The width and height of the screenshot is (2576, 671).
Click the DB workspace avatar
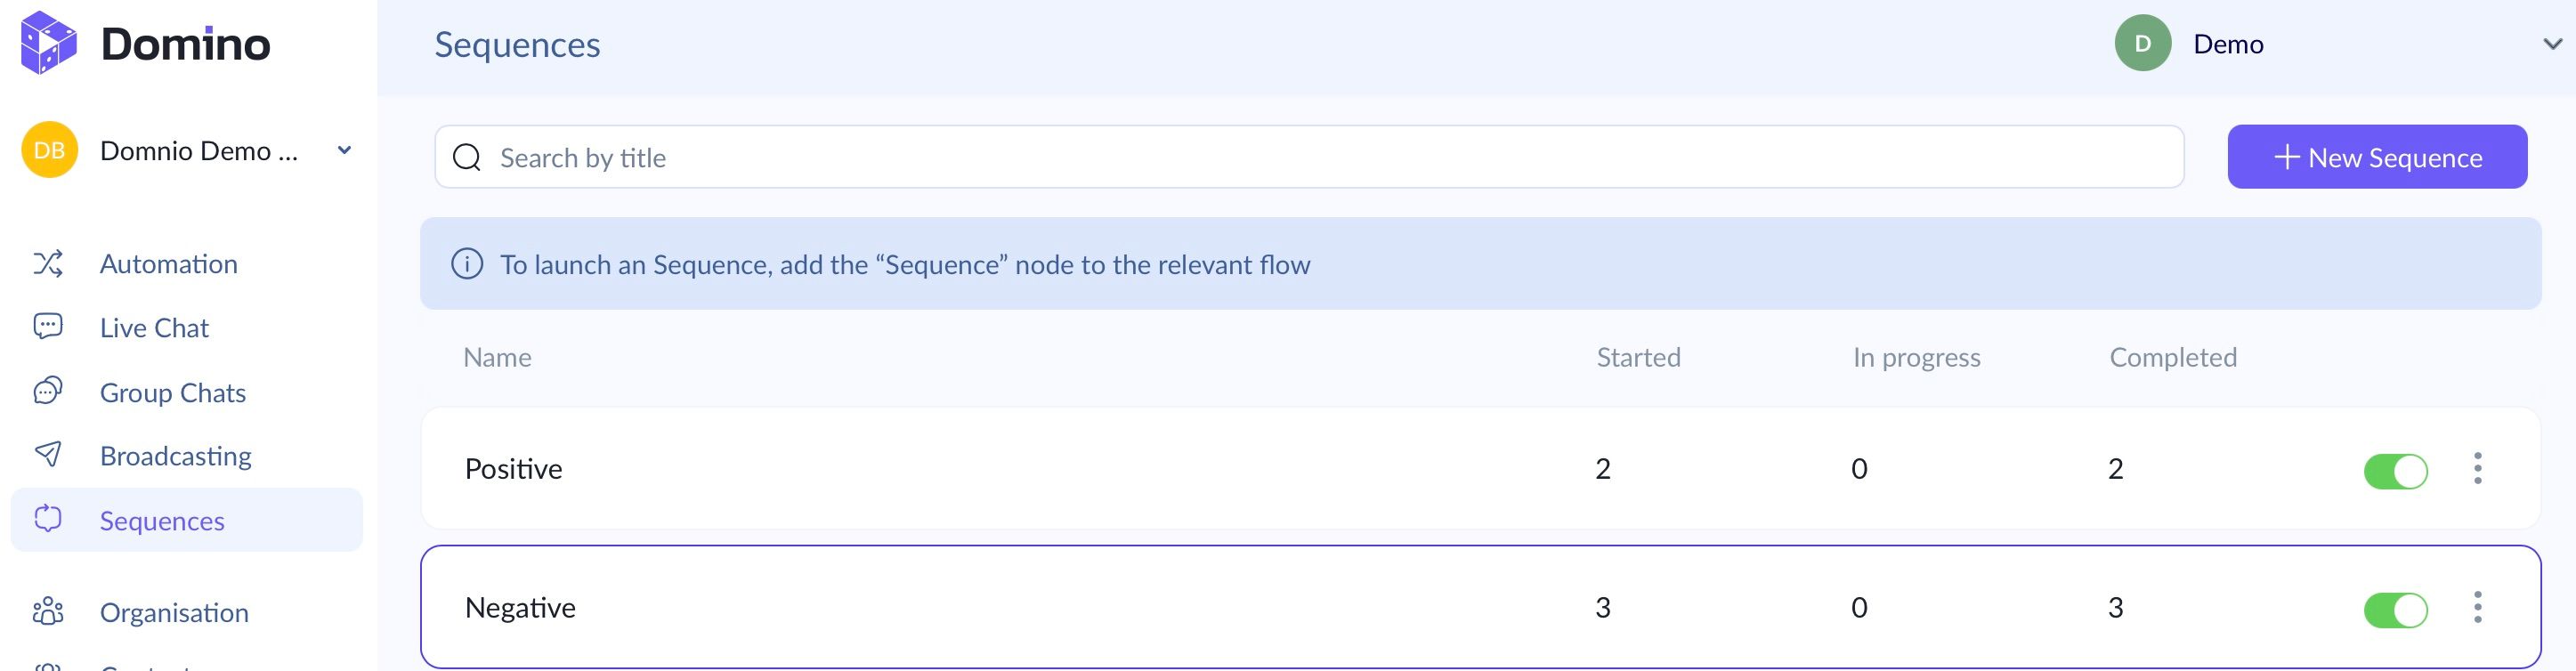[x=49, y=150]
